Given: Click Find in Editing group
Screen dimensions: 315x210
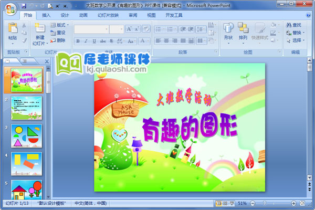Looking at the screenshot, I should point(293,25).
